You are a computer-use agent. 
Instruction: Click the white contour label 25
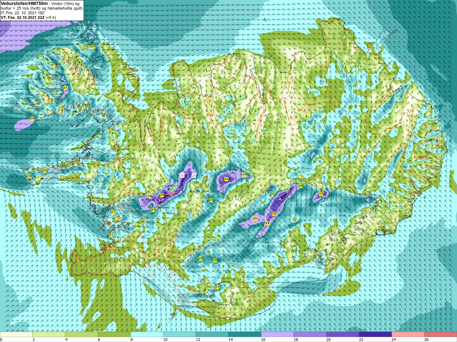(x=194, y=175)
